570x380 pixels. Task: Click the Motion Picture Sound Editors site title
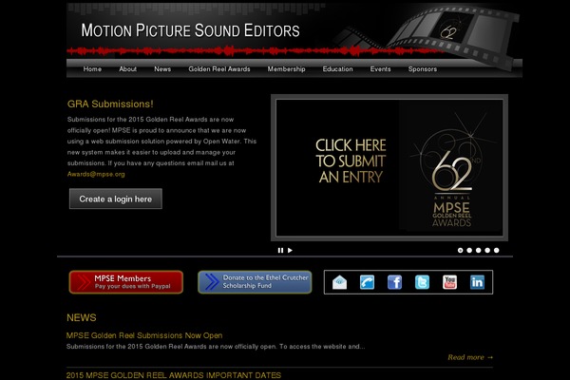pyautogui.click(x=190, y=30)
